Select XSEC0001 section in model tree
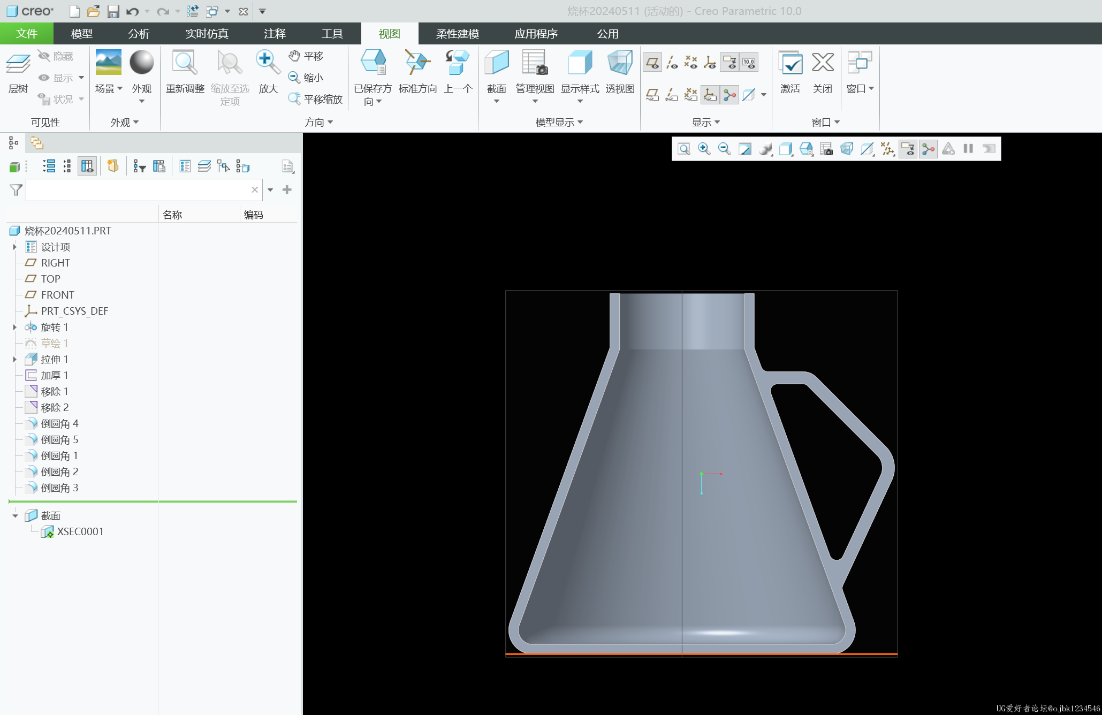The image size is (1102, 715). [x=80, y=531]
